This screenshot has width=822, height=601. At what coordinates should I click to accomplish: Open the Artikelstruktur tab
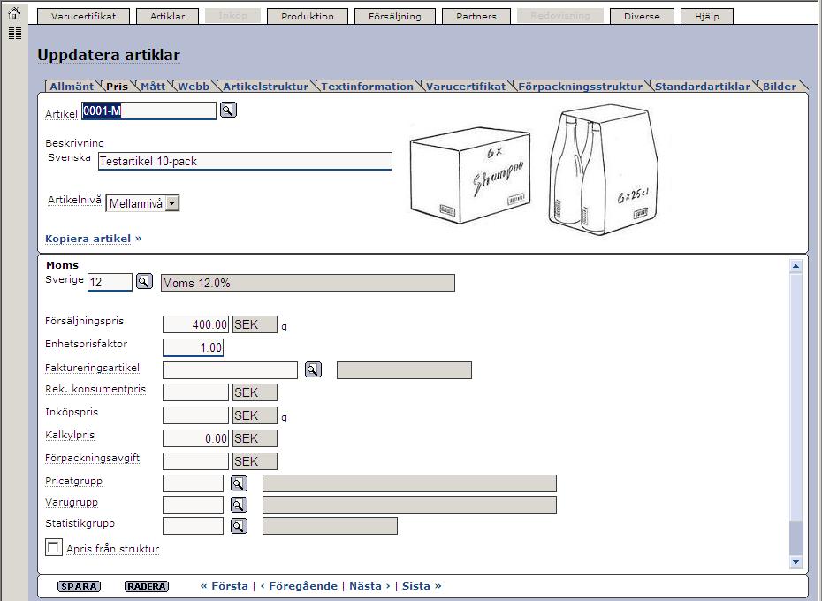(265, 87)
